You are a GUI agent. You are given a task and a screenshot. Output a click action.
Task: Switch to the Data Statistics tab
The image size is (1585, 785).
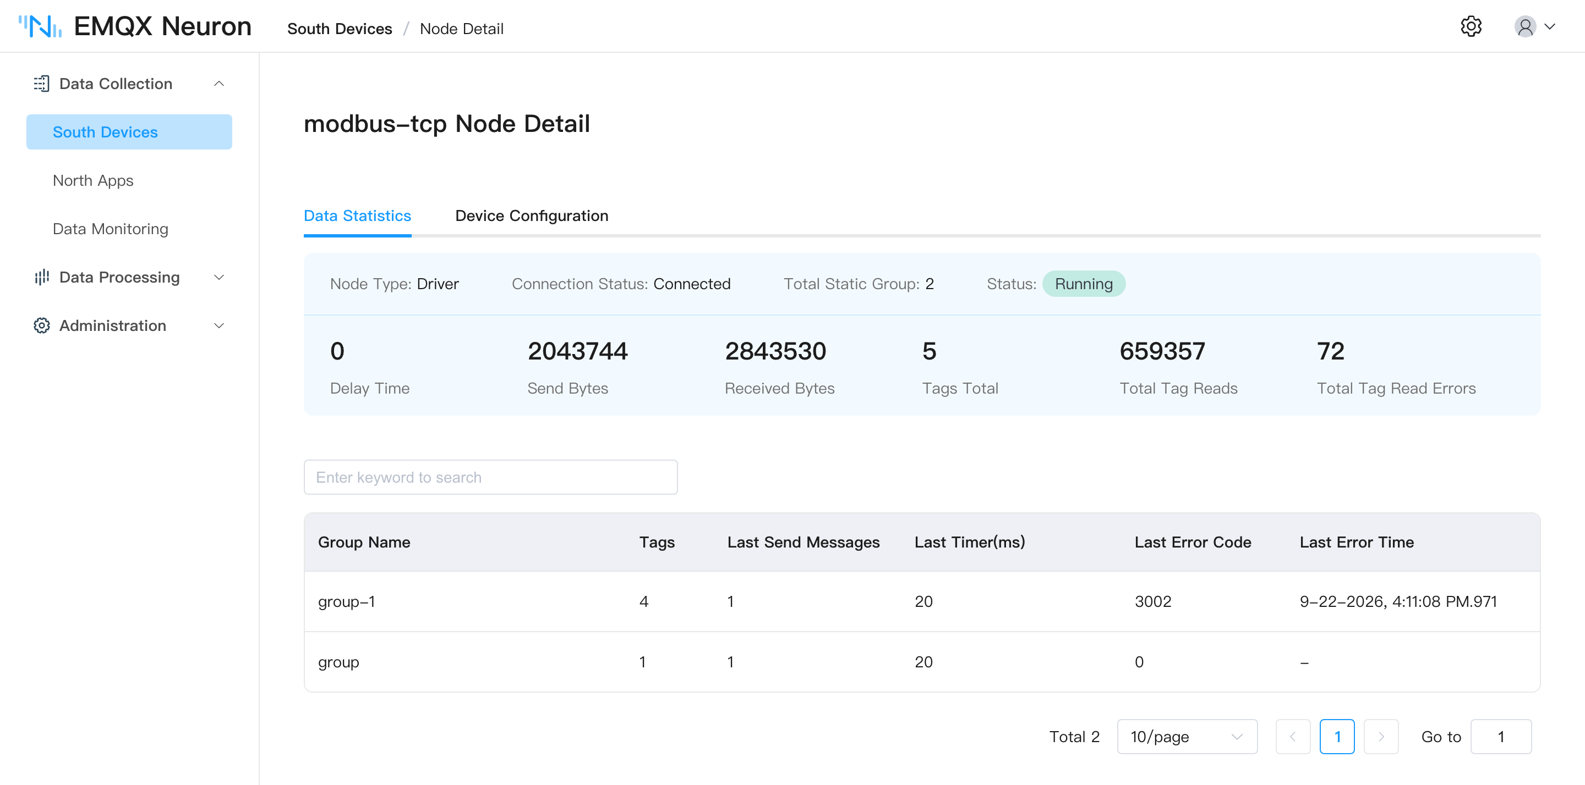click(358, 216)
